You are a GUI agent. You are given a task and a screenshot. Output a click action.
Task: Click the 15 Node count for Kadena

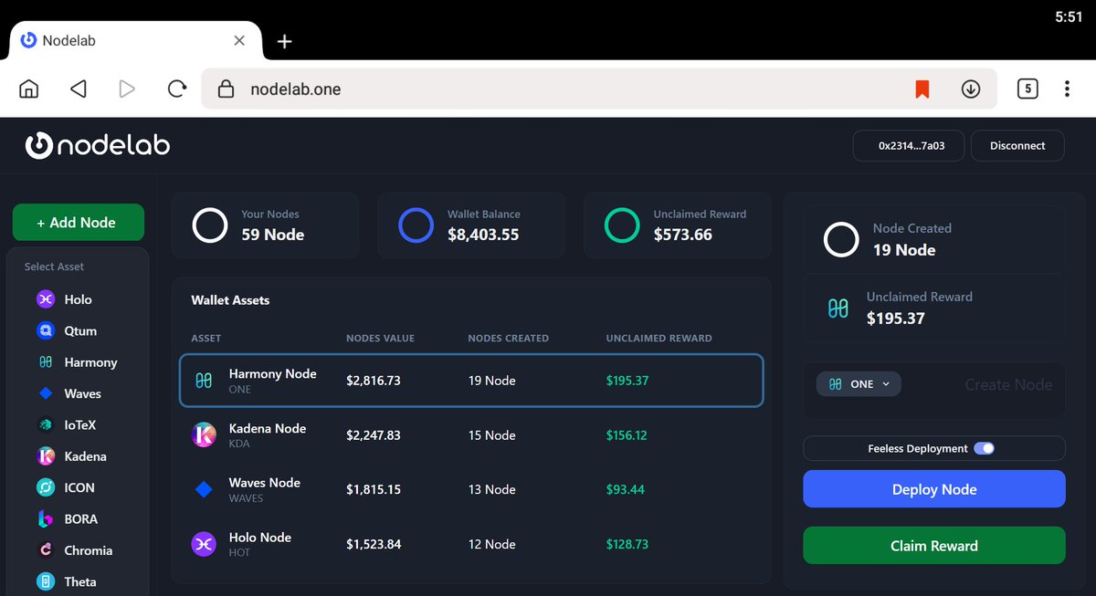coord(492,435)
